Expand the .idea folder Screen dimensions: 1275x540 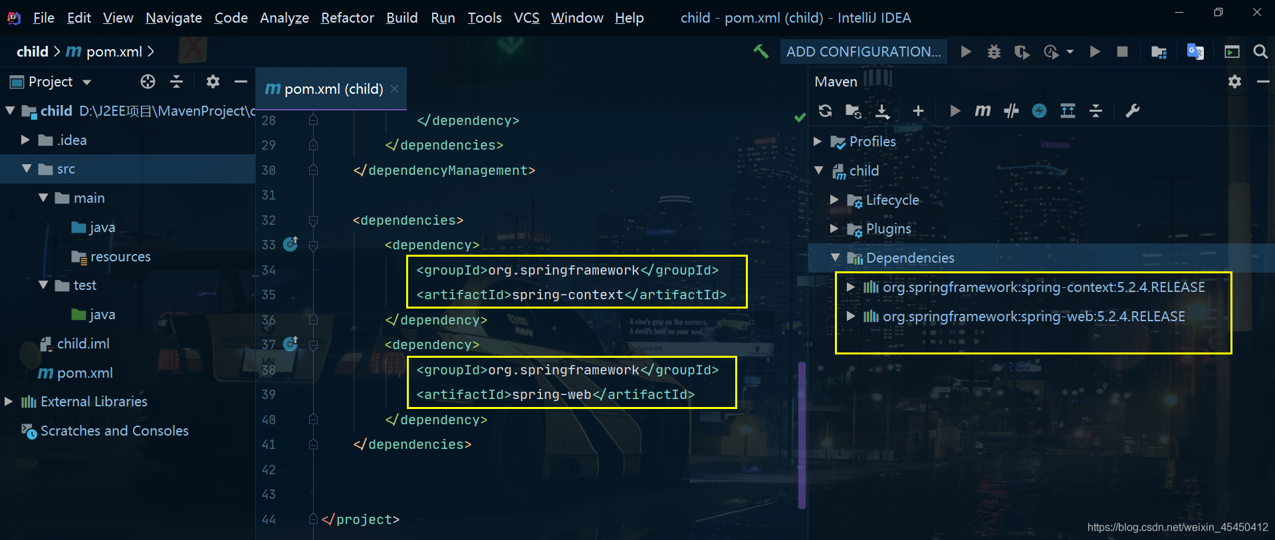(25, 140)
